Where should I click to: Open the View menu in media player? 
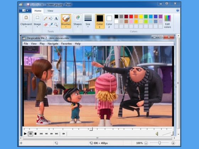coord(34,44)
